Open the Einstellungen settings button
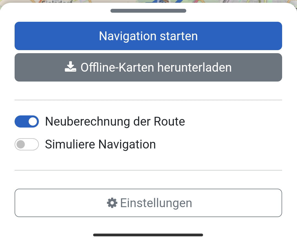 148,203
